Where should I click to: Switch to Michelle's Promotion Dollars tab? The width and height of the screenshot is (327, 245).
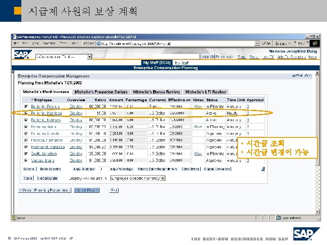[101, 92]
